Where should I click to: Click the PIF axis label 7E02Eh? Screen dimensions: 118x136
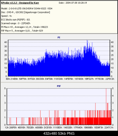[30, 128]
